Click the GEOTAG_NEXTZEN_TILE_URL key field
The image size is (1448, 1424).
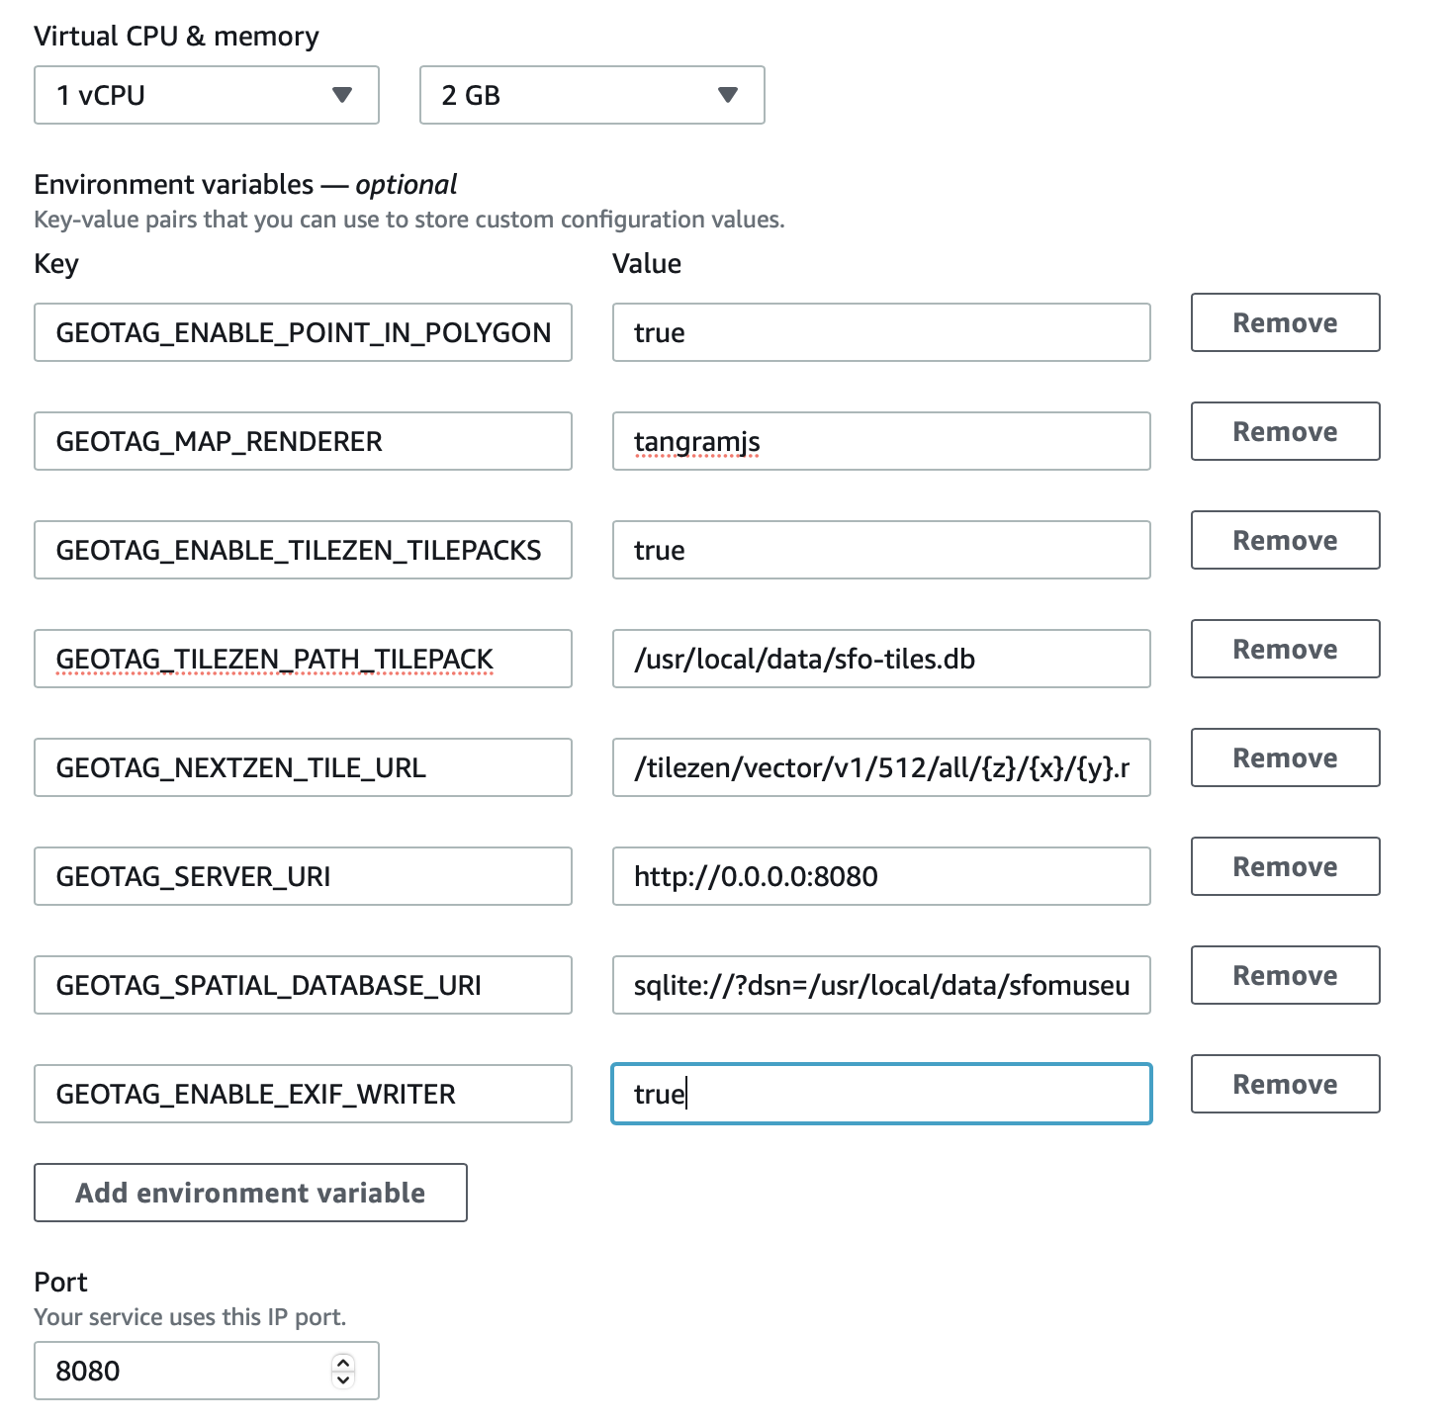[x=303, y=767]
